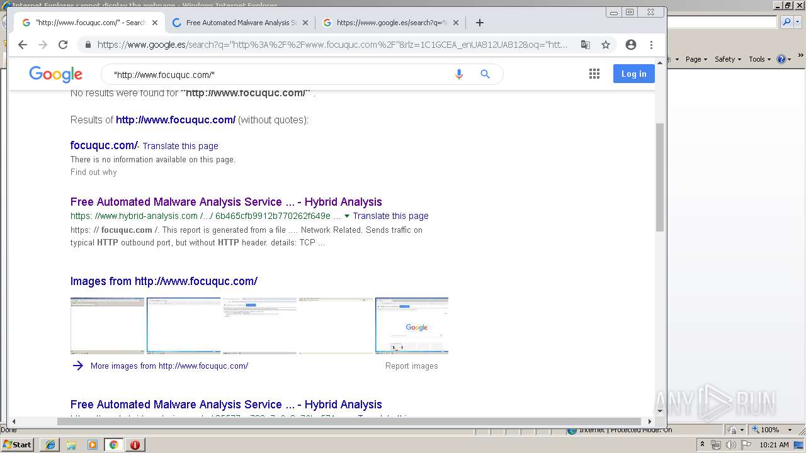Image resolution: width=806 pixels, height=453 pixels.
Task: Switch to the google.es/search tab
Action: coord(392,23)
